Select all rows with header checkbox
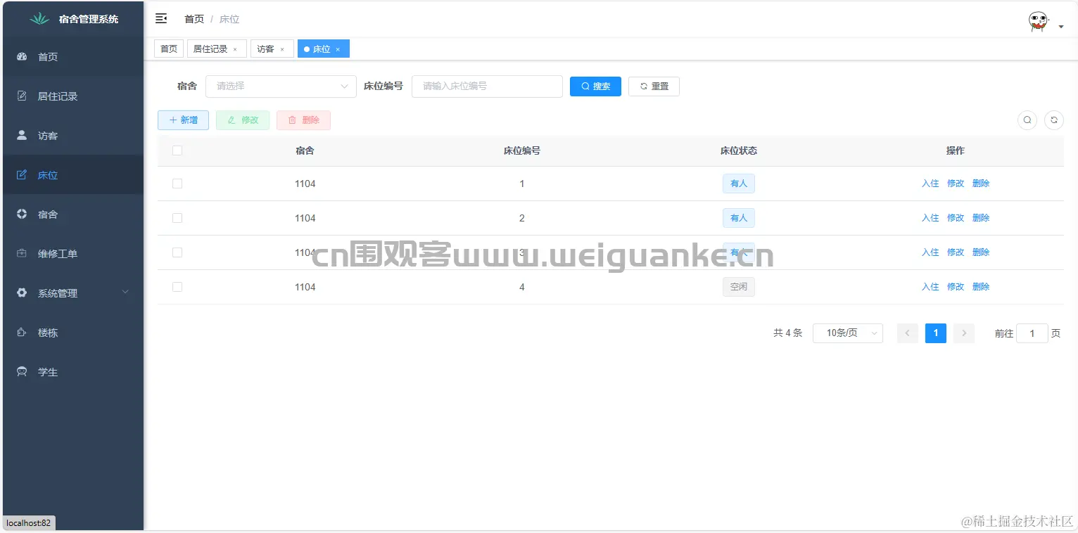The width and height of the screenshot is (1078, 533). pyautogui.click(x=177, y=150)
